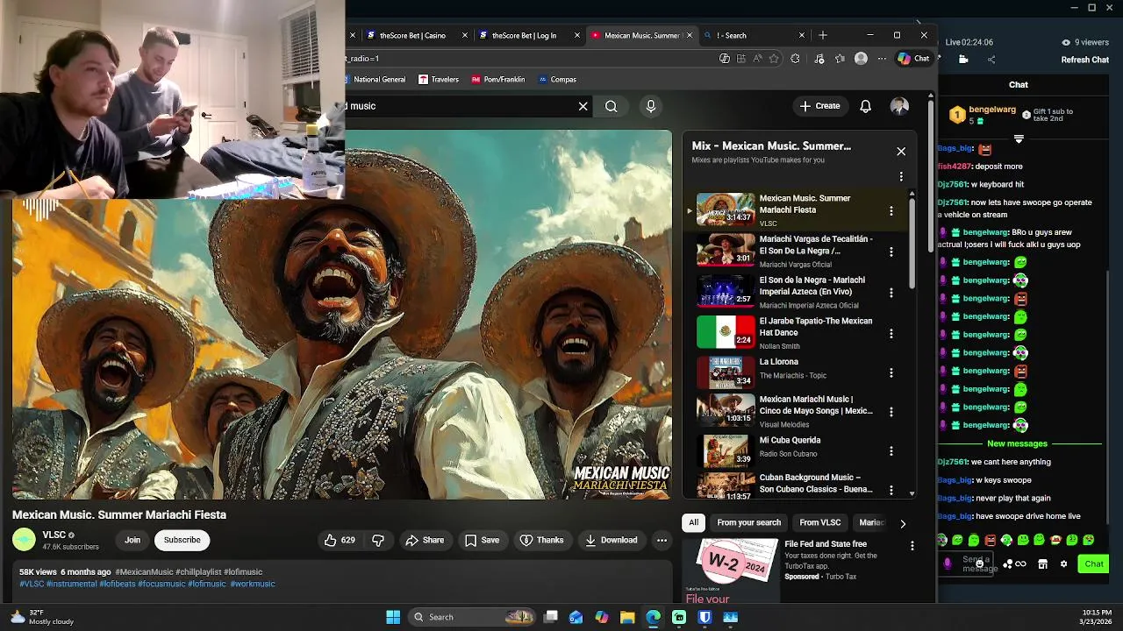Image resolution: width=1123 pixels, height=631 pixels.
Task: Click the Create button on YouTube
Action: pos(819,106)
